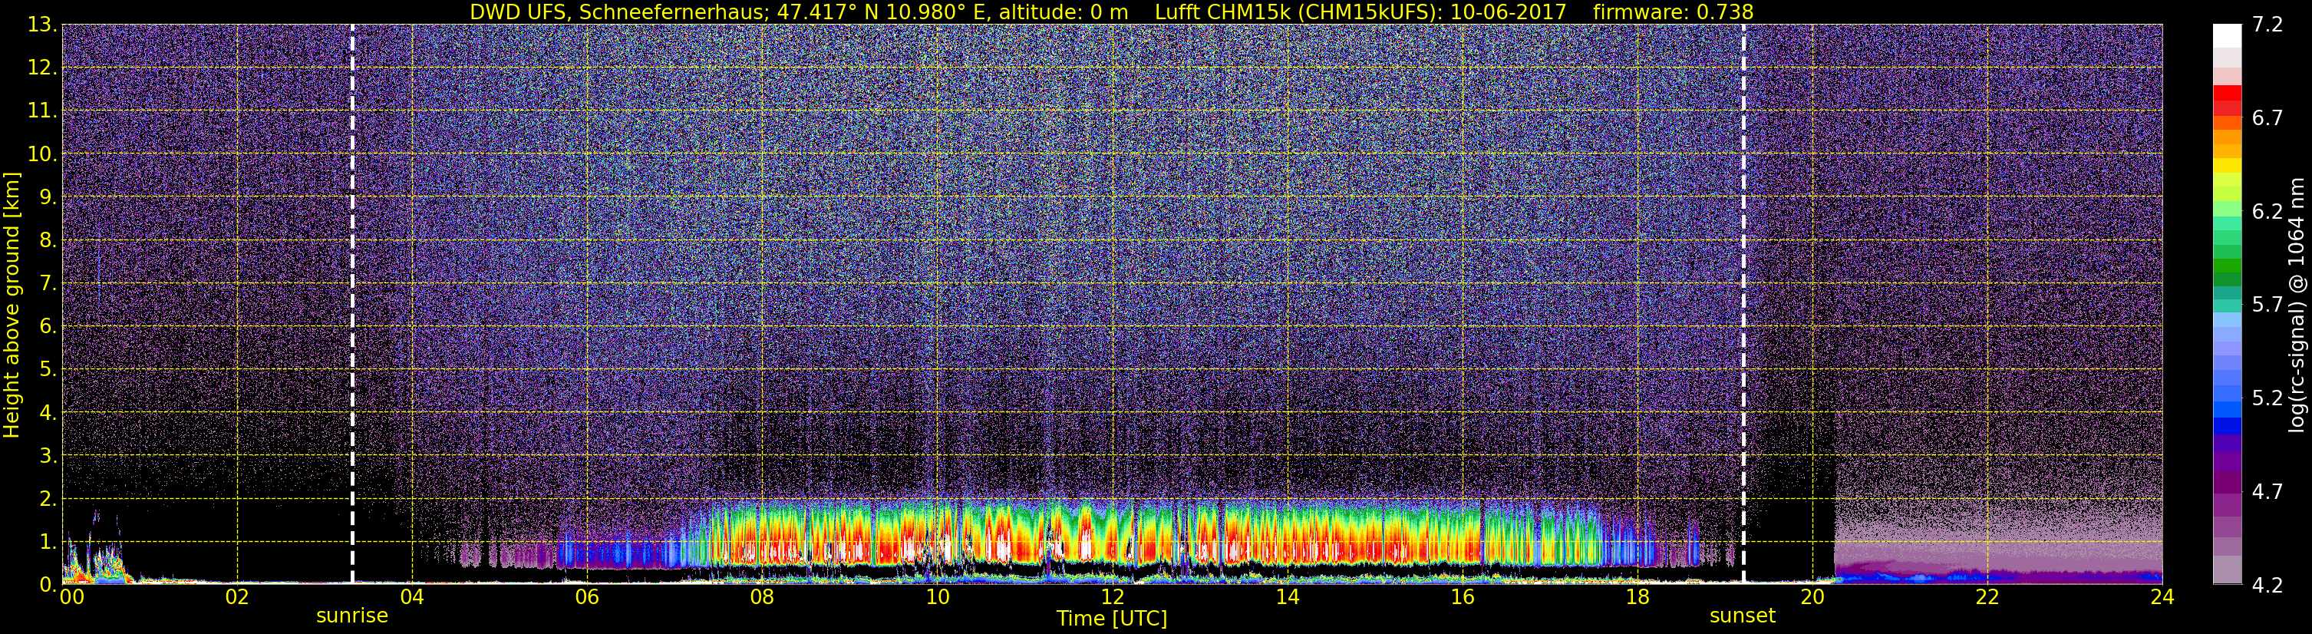This screenshot has height=634, width=2312.
Task: Click the 4. tick on the height axis
Action: [48, 413]
